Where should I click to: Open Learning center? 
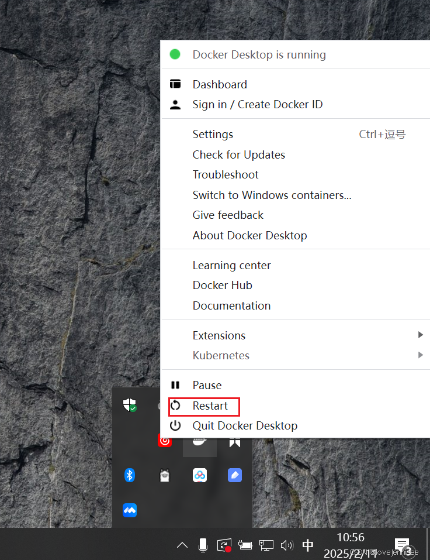tap(295, 265)
